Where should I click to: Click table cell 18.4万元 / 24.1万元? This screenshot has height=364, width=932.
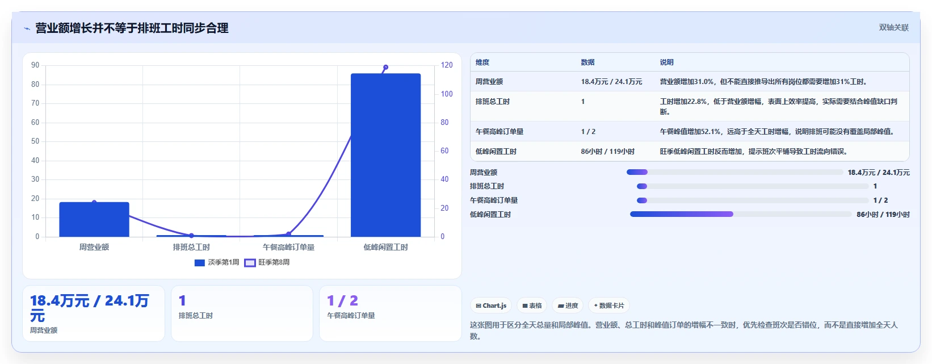(x=611, y=82)
